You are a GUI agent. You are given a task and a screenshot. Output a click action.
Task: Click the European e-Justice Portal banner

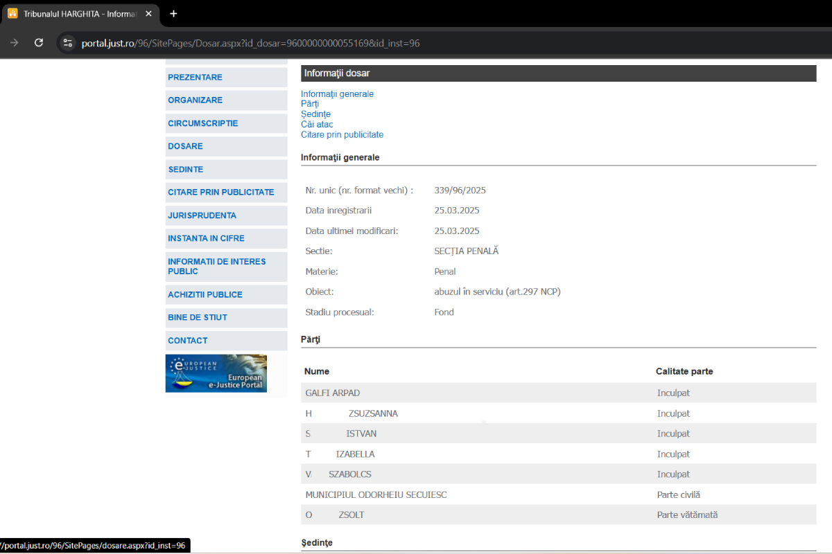pyautogui.click(x=216, y=373)
